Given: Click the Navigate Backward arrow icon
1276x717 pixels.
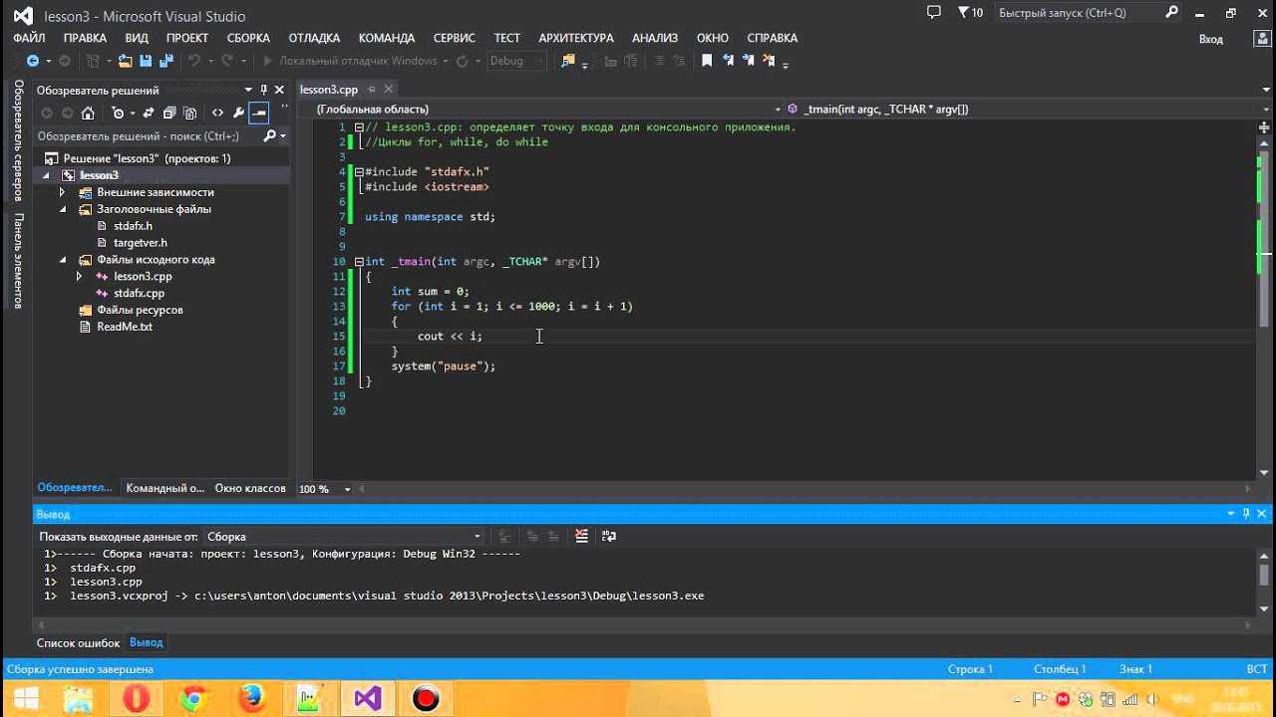Looking at the screenshot, I should (32, 61).
